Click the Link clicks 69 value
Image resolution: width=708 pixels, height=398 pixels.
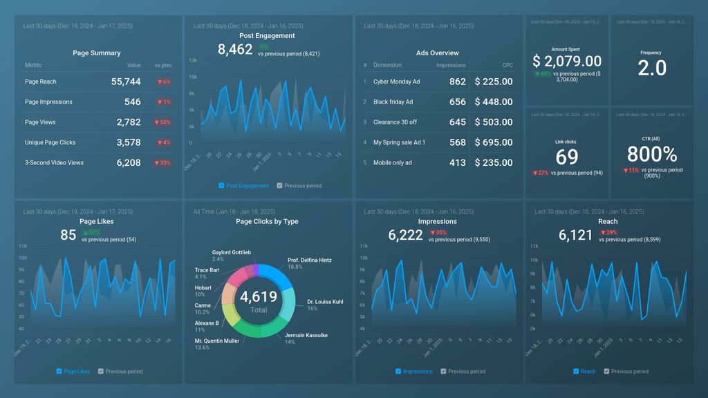pyautogui.click(x=567, y=157)
